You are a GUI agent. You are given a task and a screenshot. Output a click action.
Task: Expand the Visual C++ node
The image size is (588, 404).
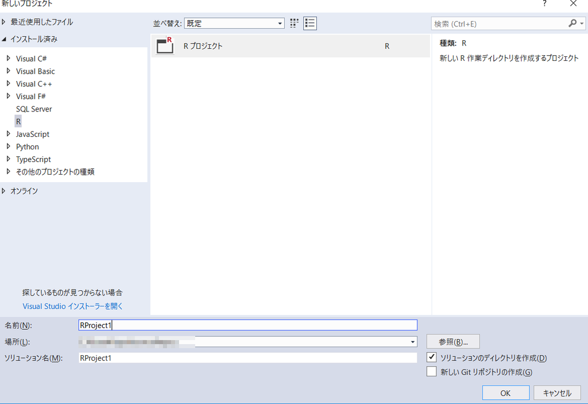pos(8,83)
